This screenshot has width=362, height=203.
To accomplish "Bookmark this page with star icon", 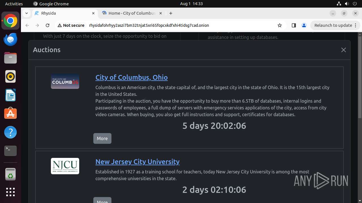I will click(280, 25).
